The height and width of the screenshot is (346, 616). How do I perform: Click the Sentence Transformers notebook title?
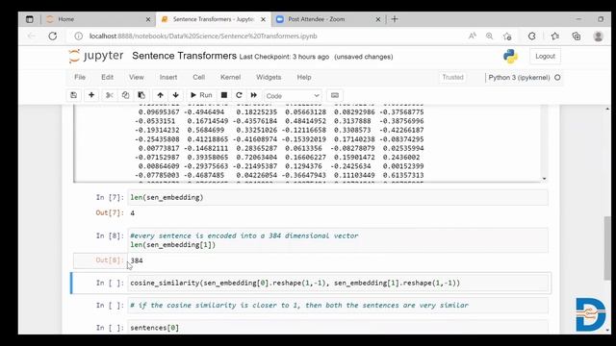pos(184,56)
